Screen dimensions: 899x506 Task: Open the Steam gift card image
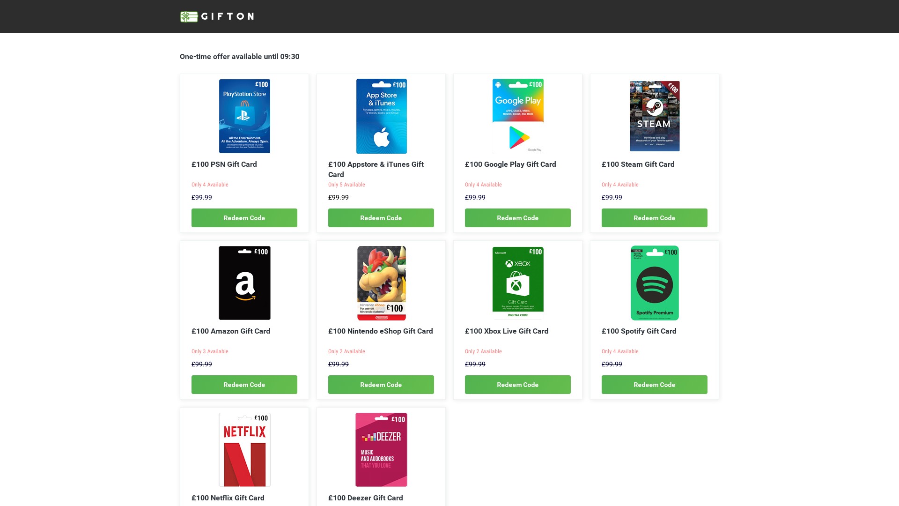655,116
